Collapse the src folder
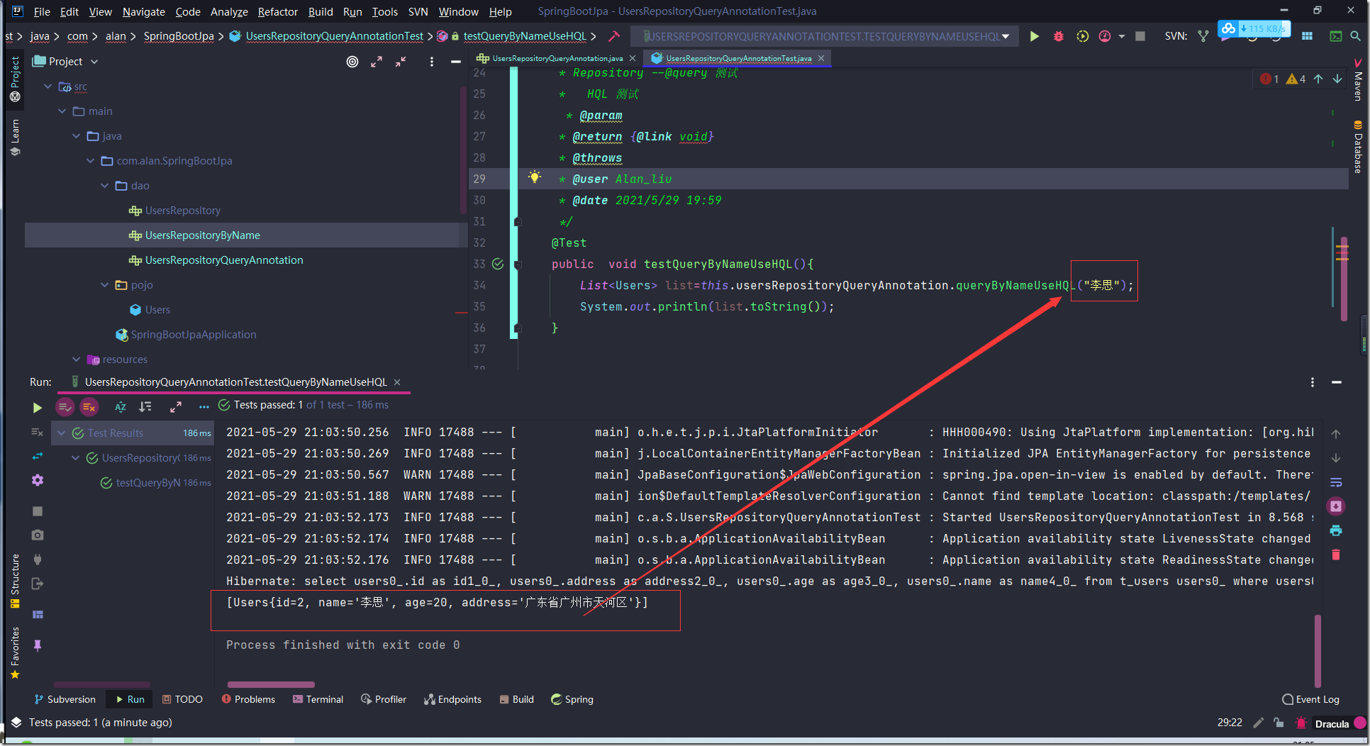 tap(48, 87)
